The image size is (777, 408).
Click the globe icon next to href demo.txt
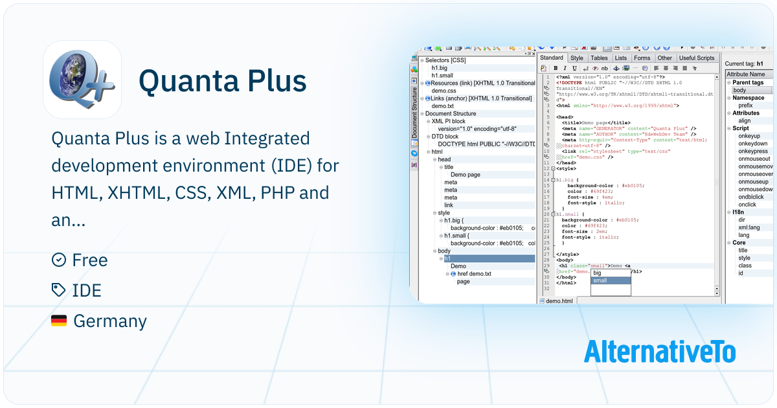click(x=453, y=274)
